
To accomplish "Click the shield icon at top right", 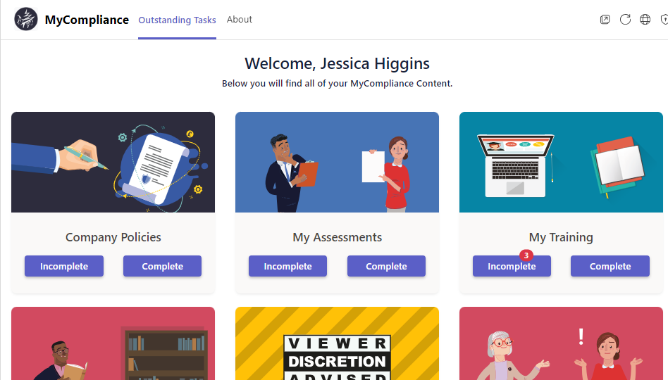I will [x=664, y=19].
